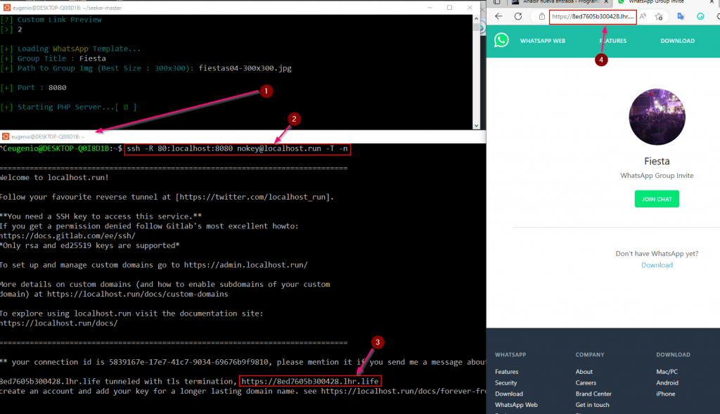720x414 pixels.
Task: Open the Brand Center footer link
Action: [593, 394]
